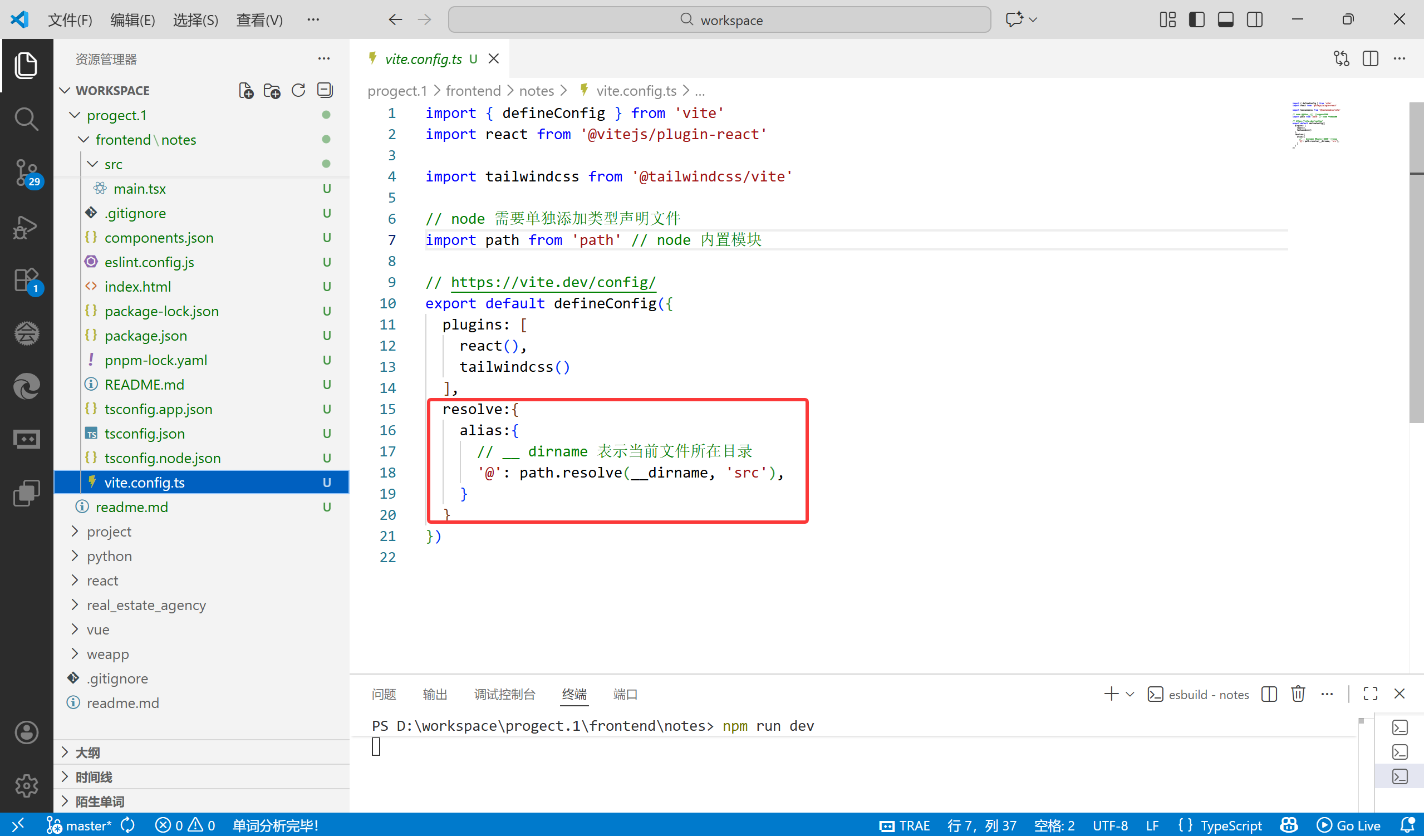The image size is (1424, 836).
Task: Switch to the 问题 panel tab
Action: click(384, 694)
